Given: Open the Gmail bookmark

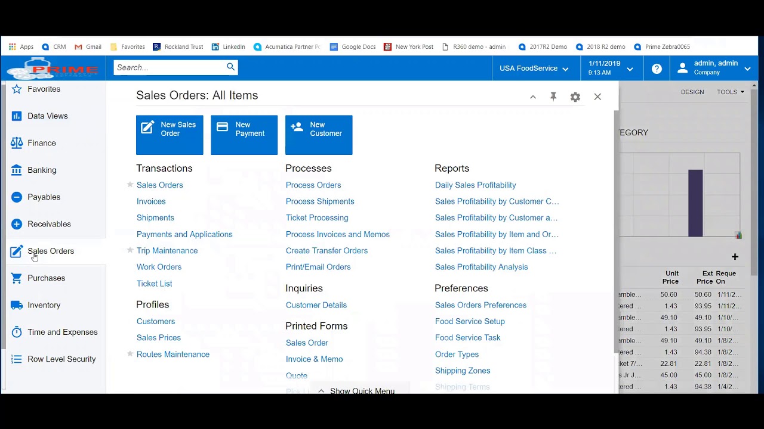Looking at the screenshot, I should pos(88,46).
